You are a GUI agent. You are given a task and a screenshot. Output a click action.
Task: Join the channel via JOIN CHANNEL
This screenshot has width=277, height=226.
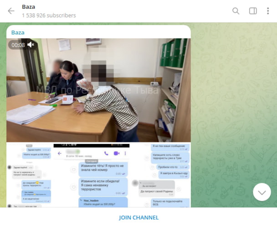tap(138, 217)
